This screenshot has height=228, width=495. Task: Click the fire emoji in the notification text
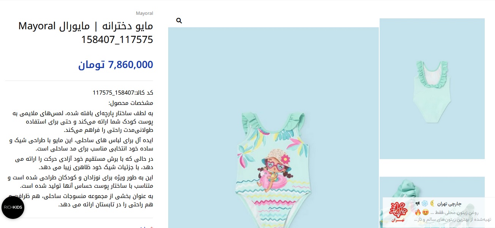pos(418,212)
